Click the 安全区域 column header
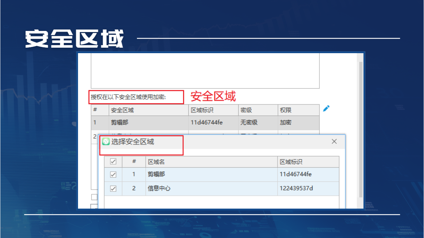 pos(149,110)
